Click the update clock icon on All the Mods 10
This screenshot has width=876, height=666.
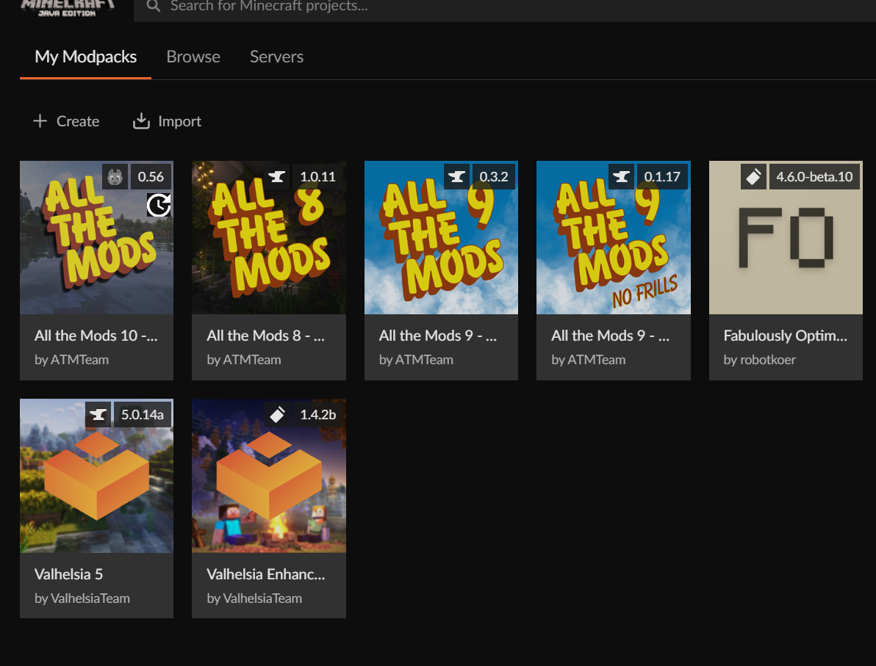coord(159,205)
